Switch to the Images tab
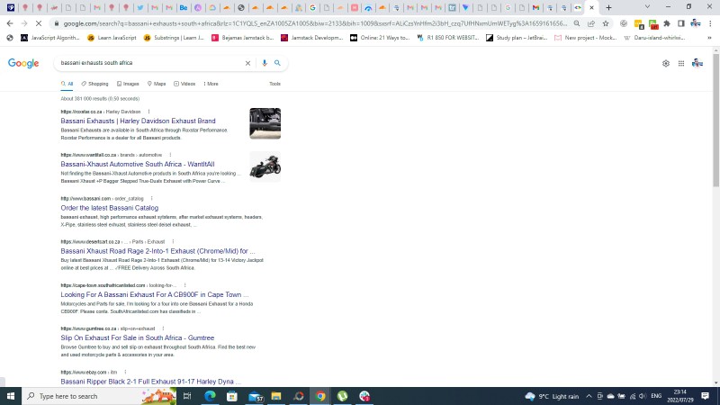The image size is (720, 405). pyautogui.click(x=128, y=84)
